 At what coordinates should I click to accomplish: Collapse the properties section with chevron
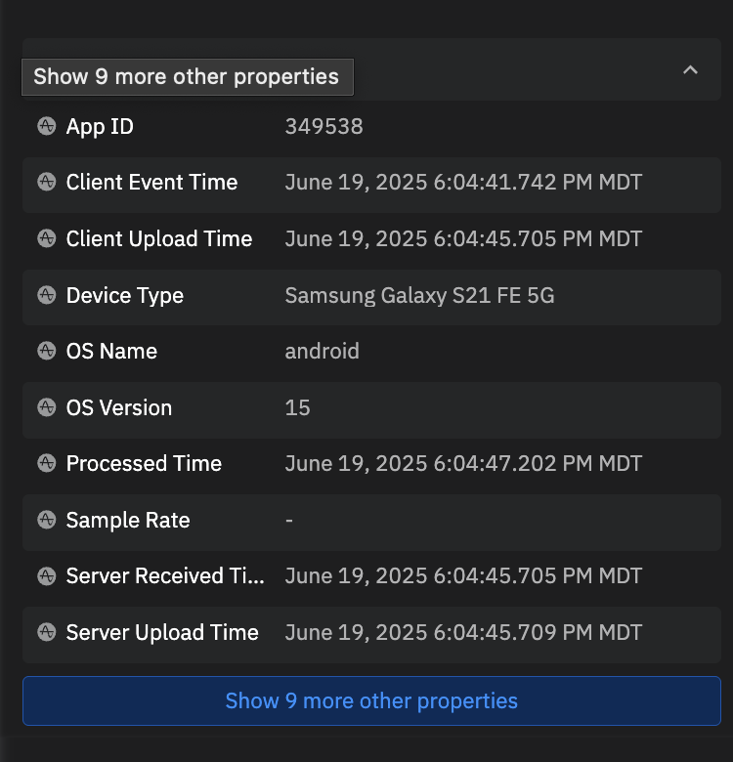pos(690,70)
